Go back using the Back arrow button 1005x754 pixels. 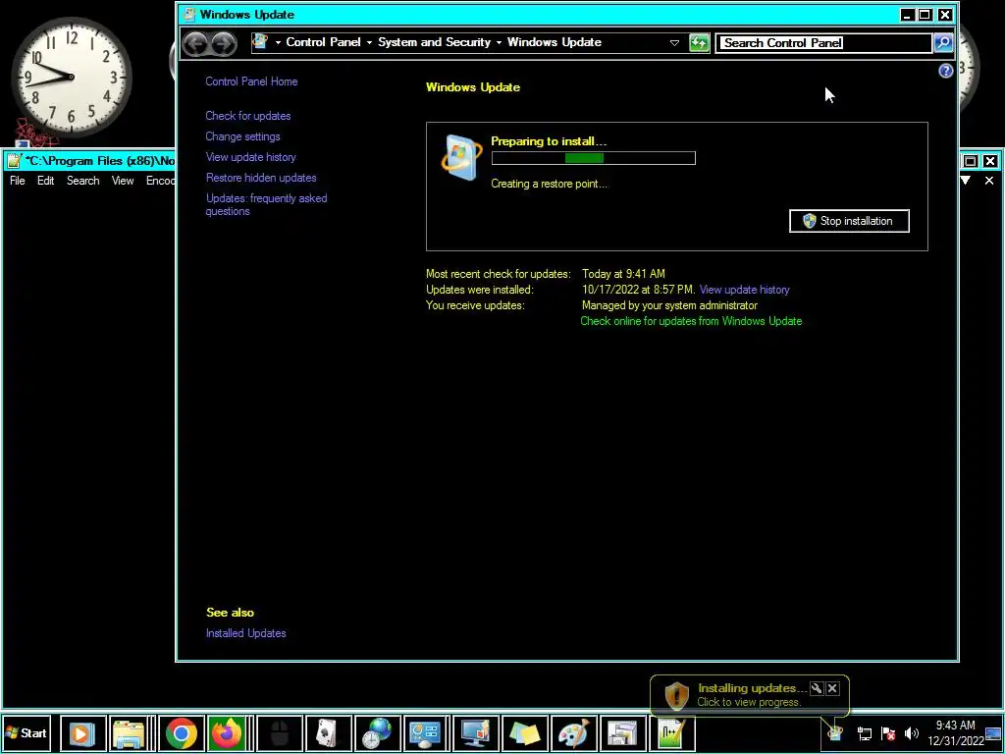195,43
